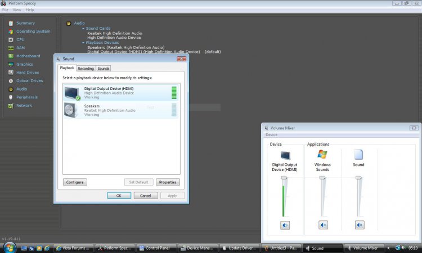
Task: Click network icon in system tray
Action: tap(397, 247)
